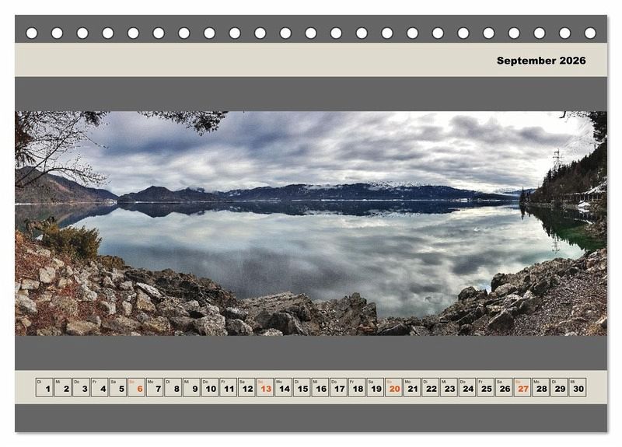
Task: Click the last binding hole on the right
Action: pyautogui.click(x=590, y=33)
